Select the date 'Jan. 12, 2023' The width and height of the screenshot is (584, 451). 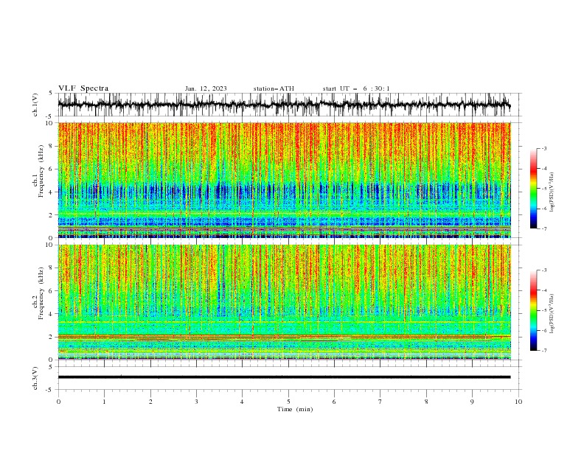[206, 88]
